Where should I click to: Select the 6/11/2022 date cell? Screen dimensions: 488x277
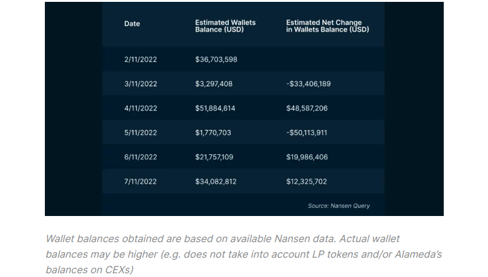140,157
